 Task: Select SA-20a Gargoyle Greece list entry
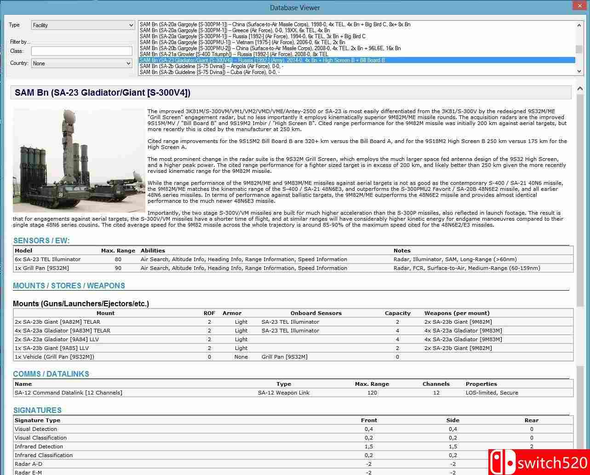point(234,30)
